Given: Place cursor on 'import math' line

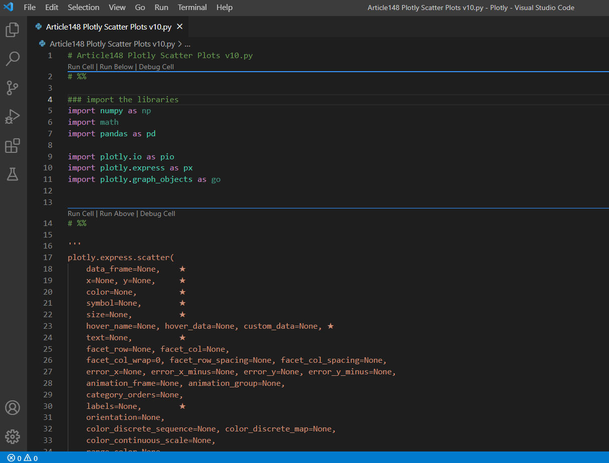Looking at the screenshot, I should 93,122.
